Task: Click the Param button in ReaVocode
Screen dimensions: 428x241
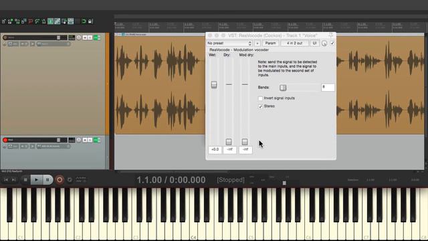Action: [270, 43]
